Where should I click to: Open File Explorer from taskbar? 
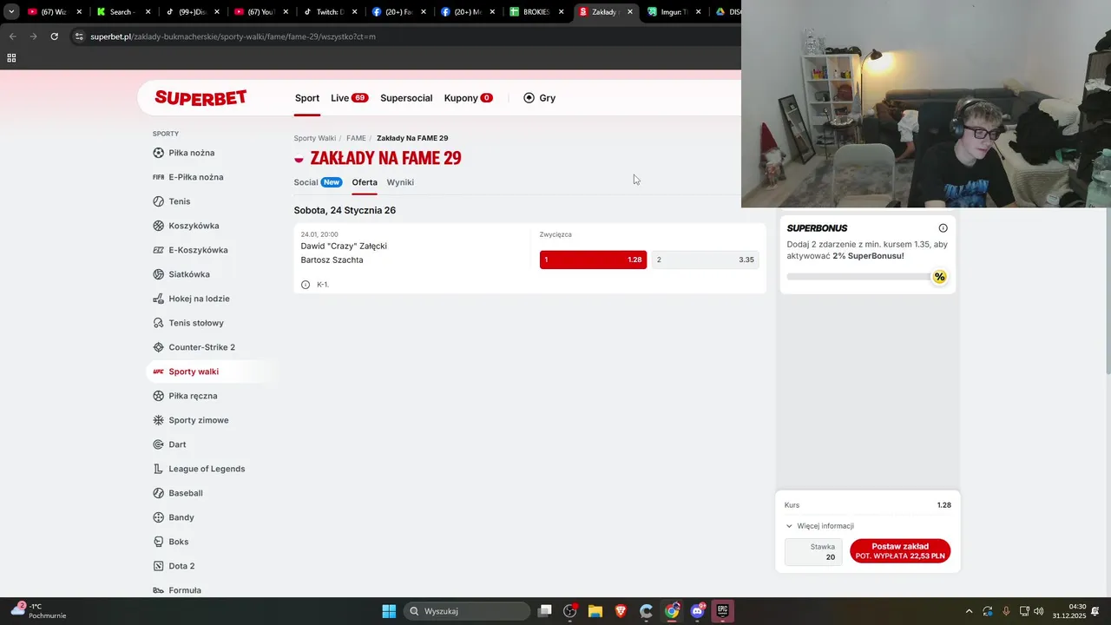click(595, 611)
